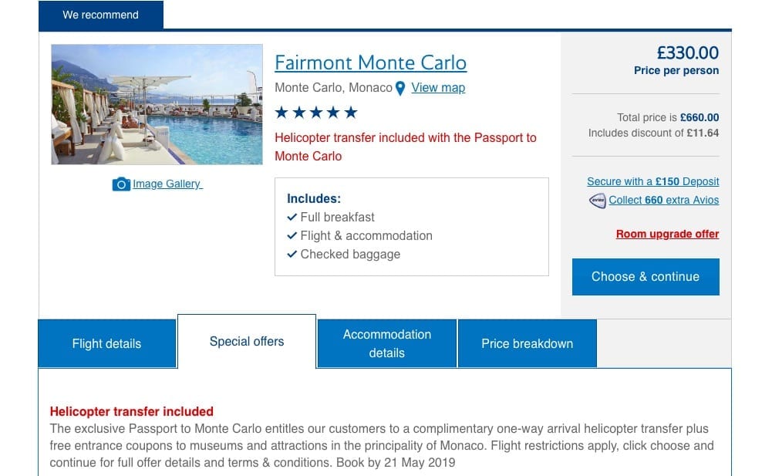Click the Avios logo icon
The image size is (772, 476).
tap(597, 201)
